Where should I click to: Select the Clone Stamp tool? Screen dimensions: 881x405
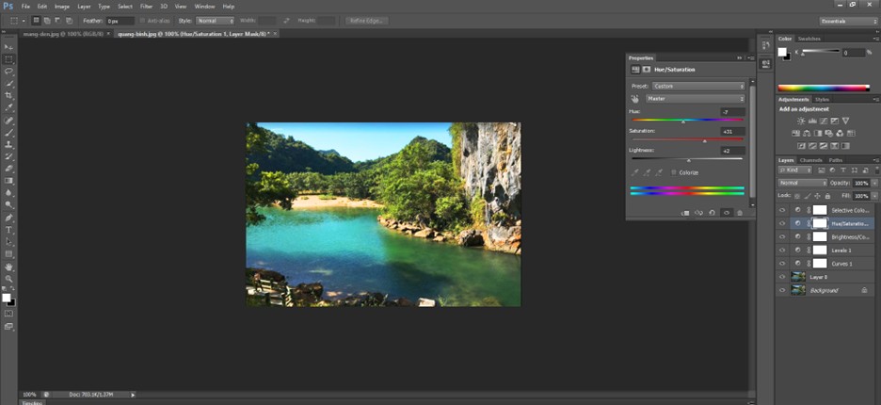click(8, 144)
